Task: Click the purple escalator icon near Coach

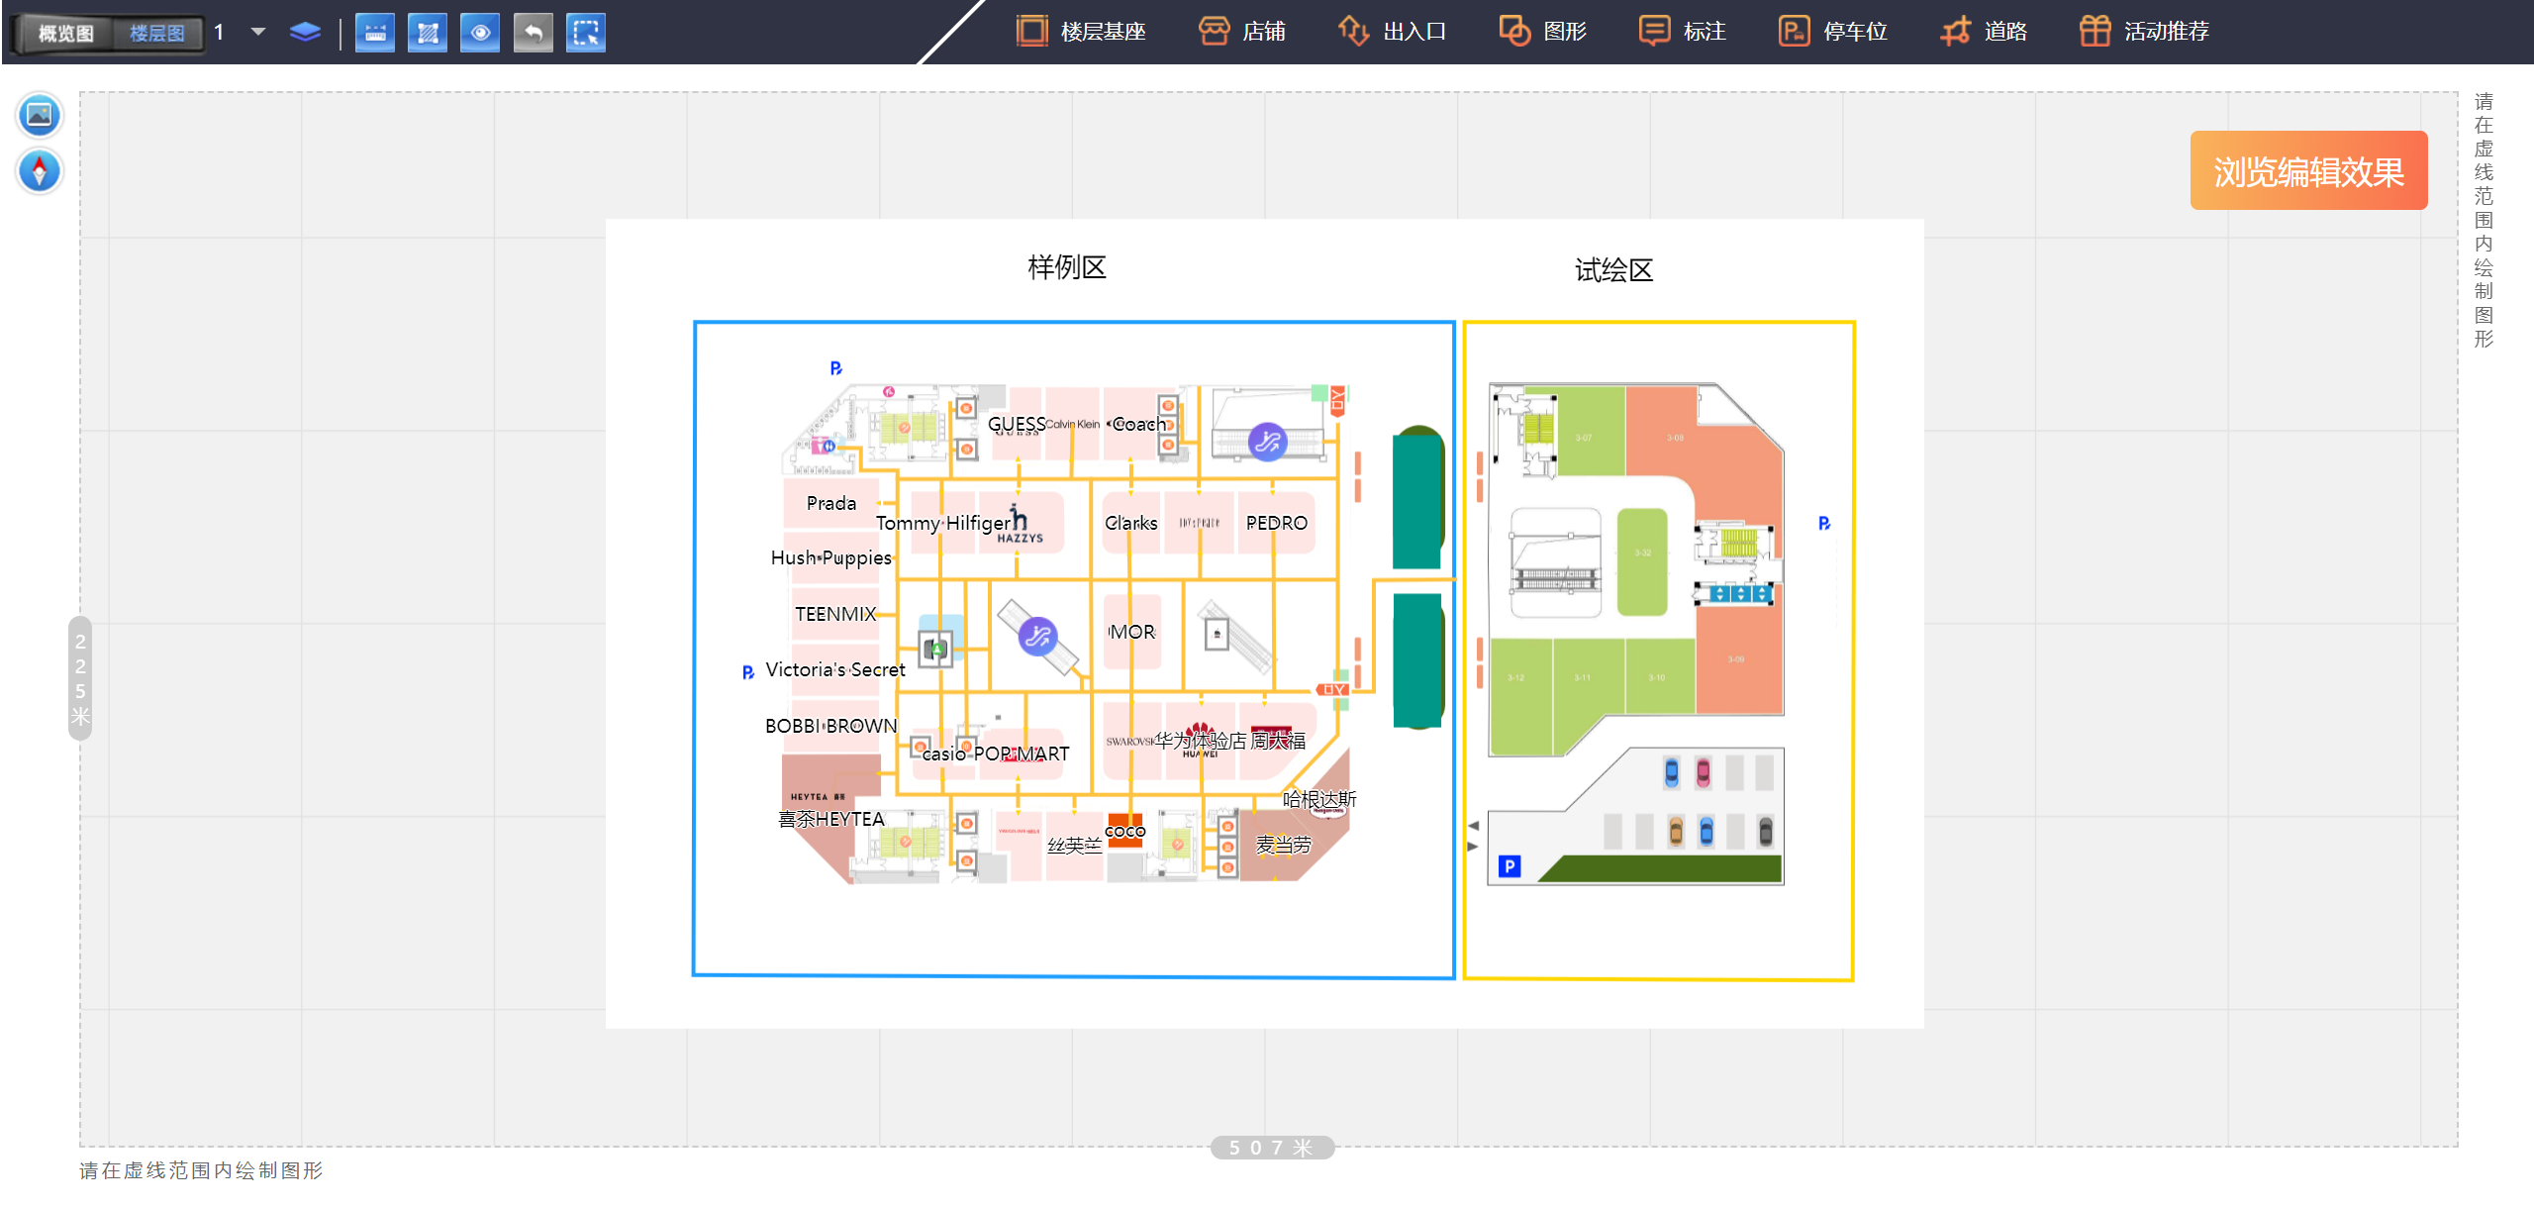Action: (1267, 442)
